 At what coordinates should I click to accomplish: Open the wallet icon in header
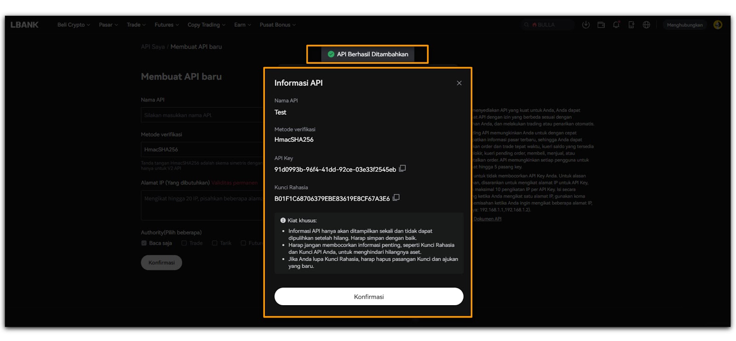click(601, 25)
